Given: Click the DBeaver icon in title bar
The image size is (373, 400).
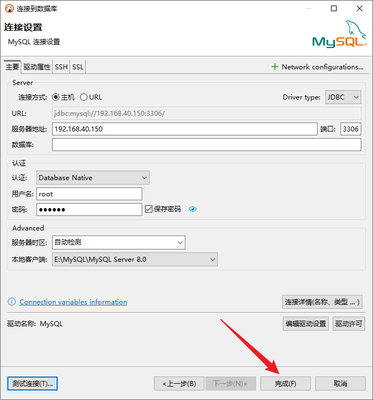Looking at the screenshot, I should point(9,8).
